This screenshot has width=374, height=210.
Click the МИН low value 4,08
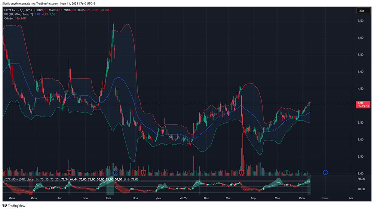point(73,10)
